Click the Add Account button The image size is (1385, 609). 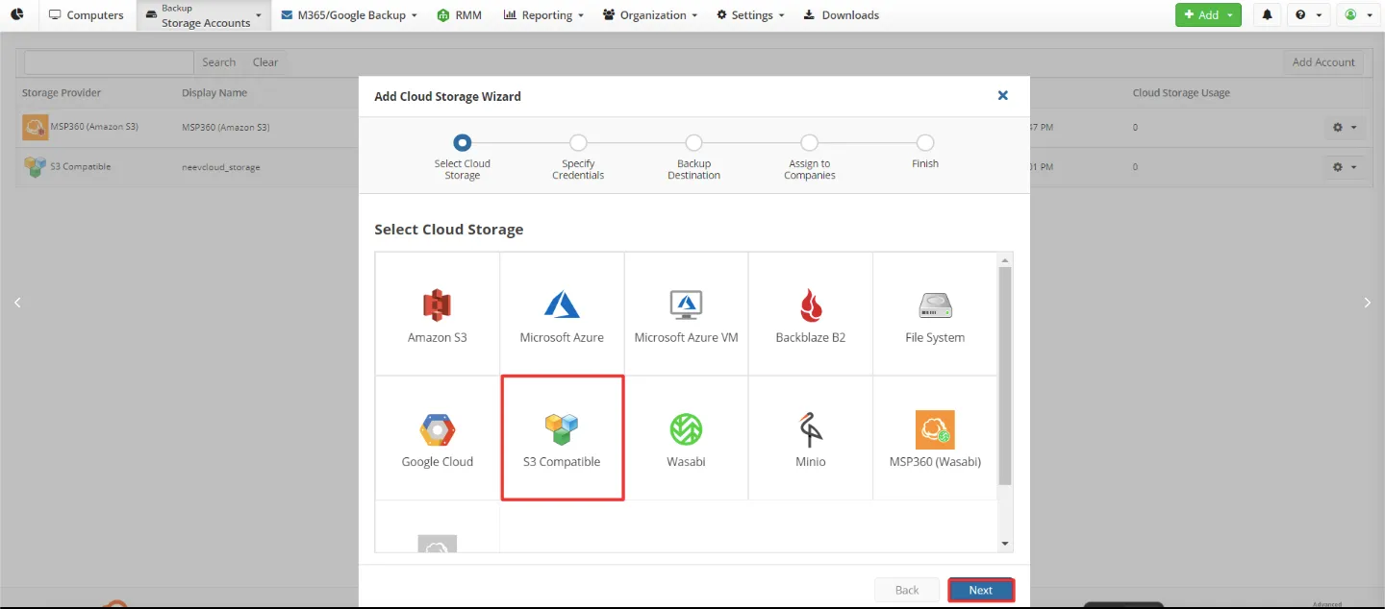[1323, 62]
